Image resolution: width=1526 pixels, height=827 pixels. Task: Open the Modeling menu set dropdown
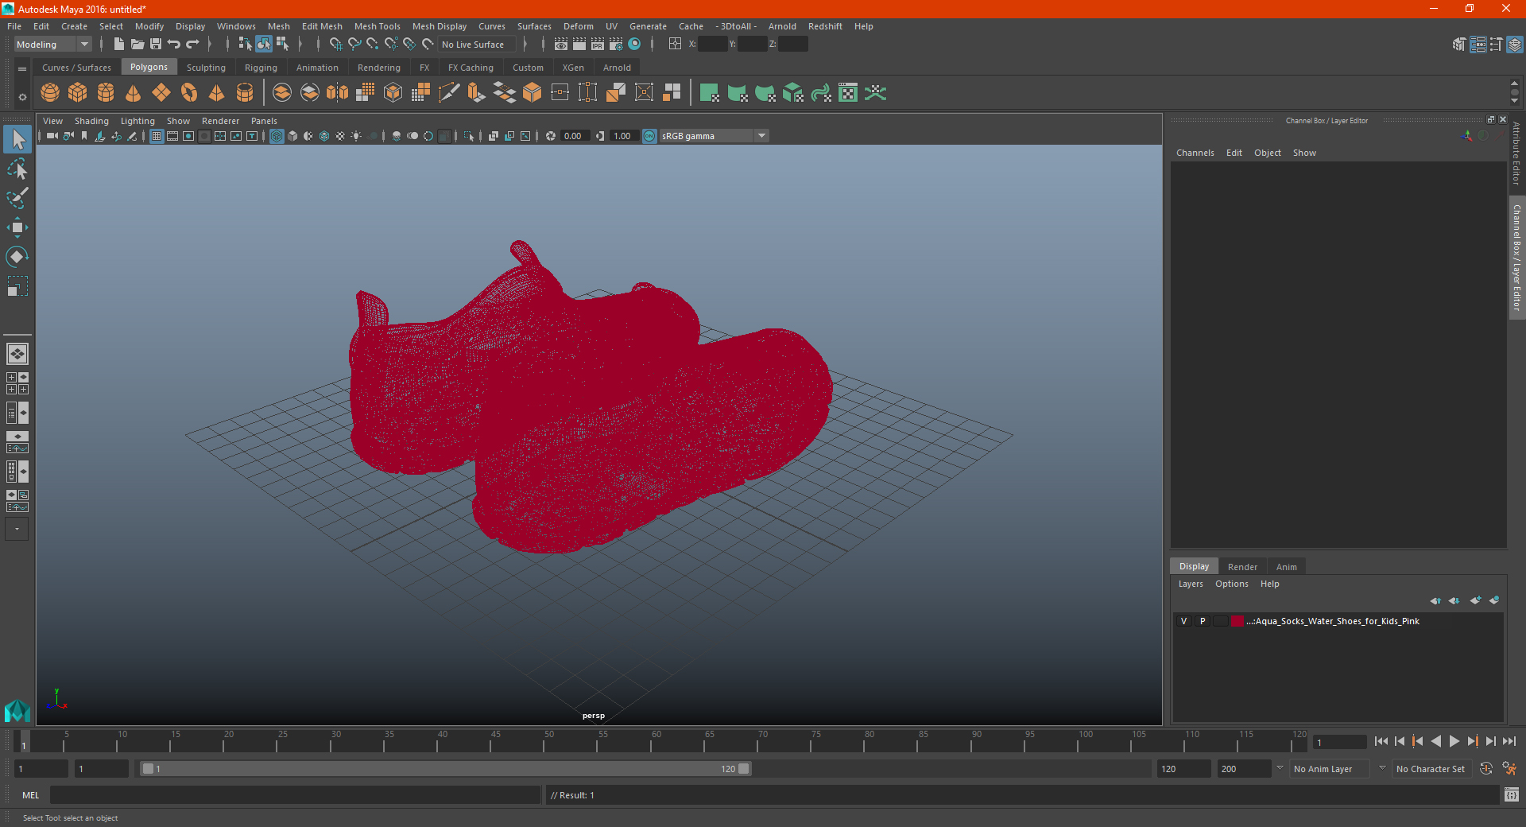[53, 45]
